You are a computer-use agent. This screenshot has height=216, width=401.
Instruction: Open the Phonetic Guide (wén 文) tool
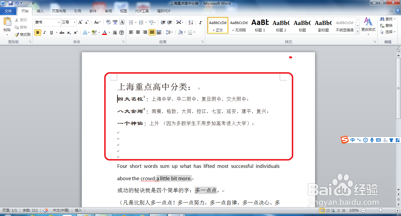click(115, 22)
